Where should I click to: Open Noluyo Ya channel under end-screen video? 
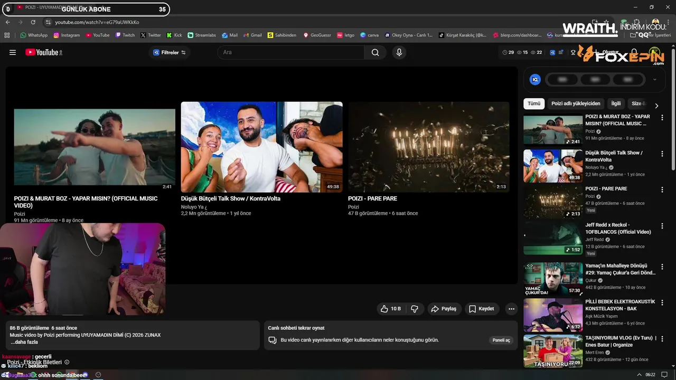click(x=193, y=207)
